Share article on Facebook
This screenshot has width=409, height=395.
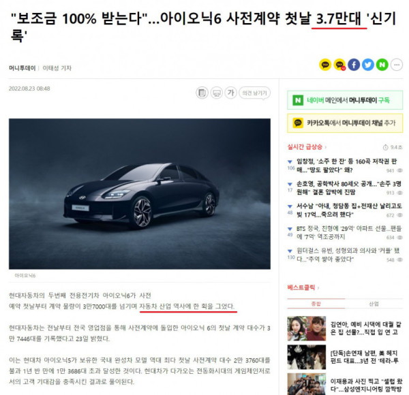tap(354, 65)
